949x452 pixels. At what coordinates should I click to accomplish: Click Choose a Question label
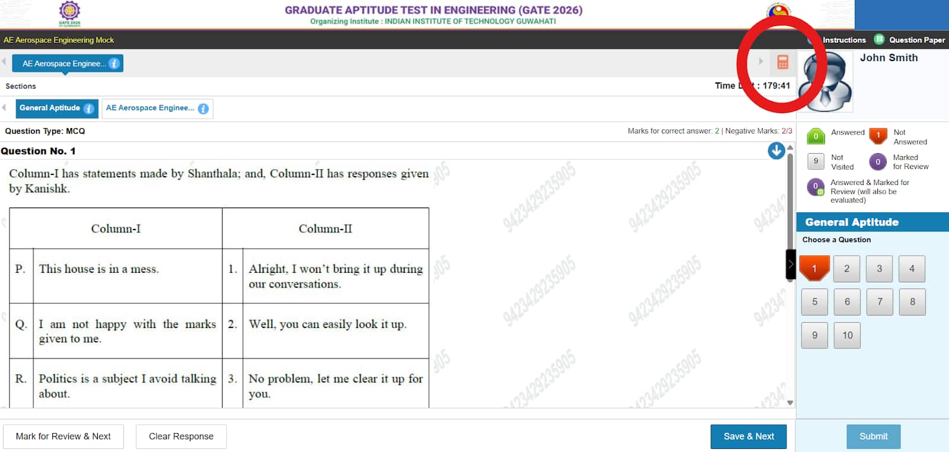click(837, 240)
